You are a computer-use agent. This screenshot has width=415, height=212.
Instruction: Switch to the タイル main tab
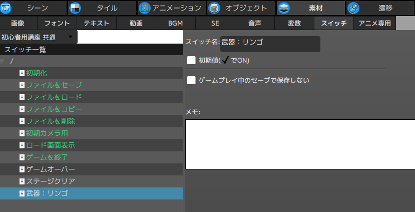pyautogui.click(x=102, y=8)
